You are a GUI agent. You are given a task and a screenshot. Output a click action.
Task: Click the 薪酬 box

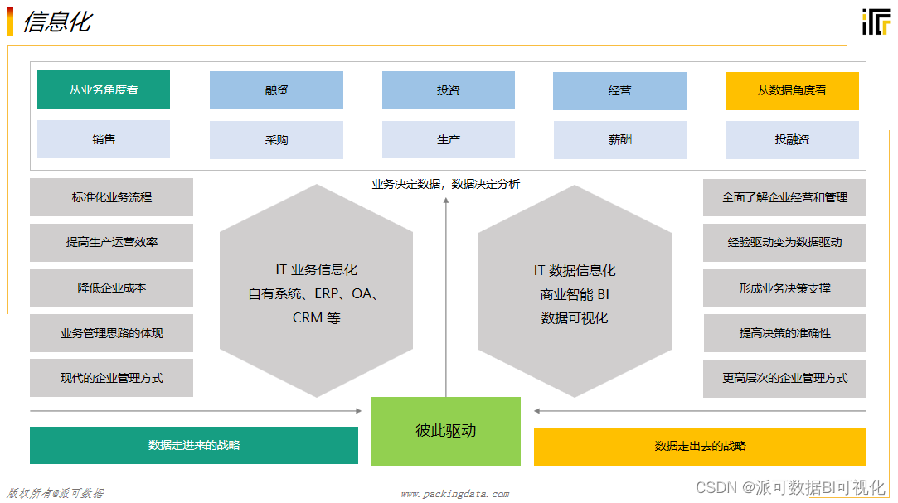(619, 139)
